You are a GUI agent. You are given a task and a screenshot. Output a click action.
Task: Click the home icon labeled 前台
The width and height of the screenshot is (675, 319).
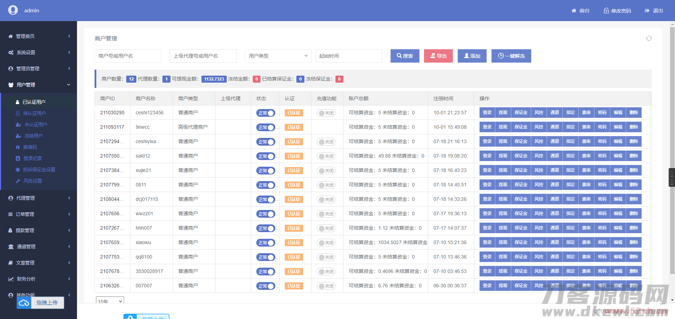[x=574, y=11]
